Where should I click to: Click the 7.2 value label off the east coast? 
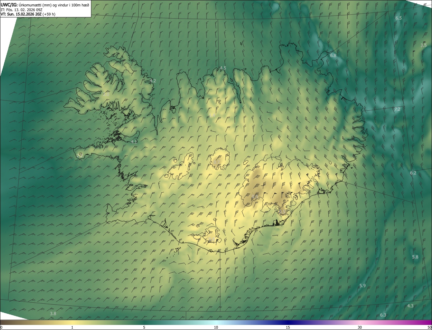click(x=397, y=109)
